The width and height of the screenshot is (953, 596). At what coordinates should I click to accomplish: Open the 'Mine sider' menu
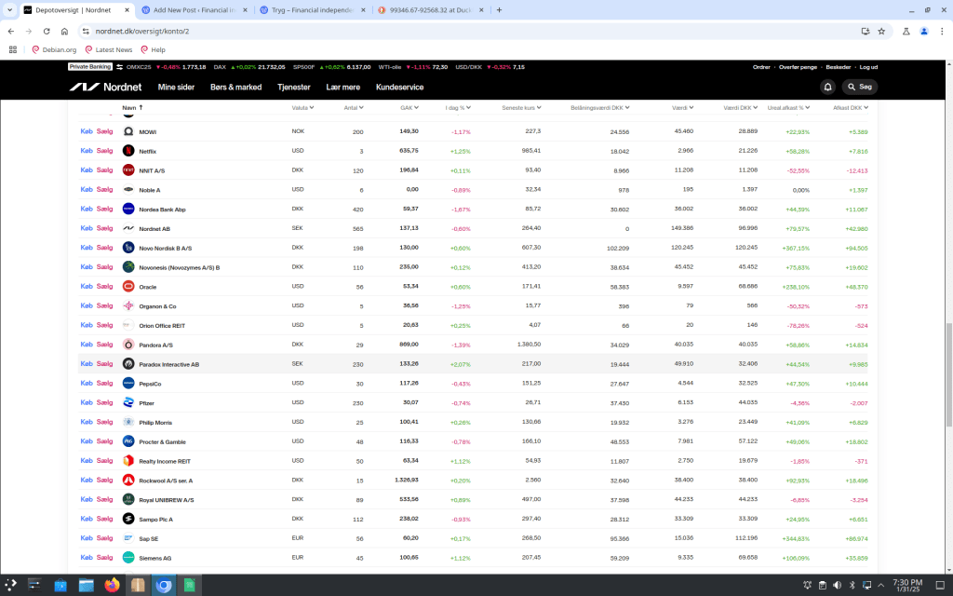point(176,87)
